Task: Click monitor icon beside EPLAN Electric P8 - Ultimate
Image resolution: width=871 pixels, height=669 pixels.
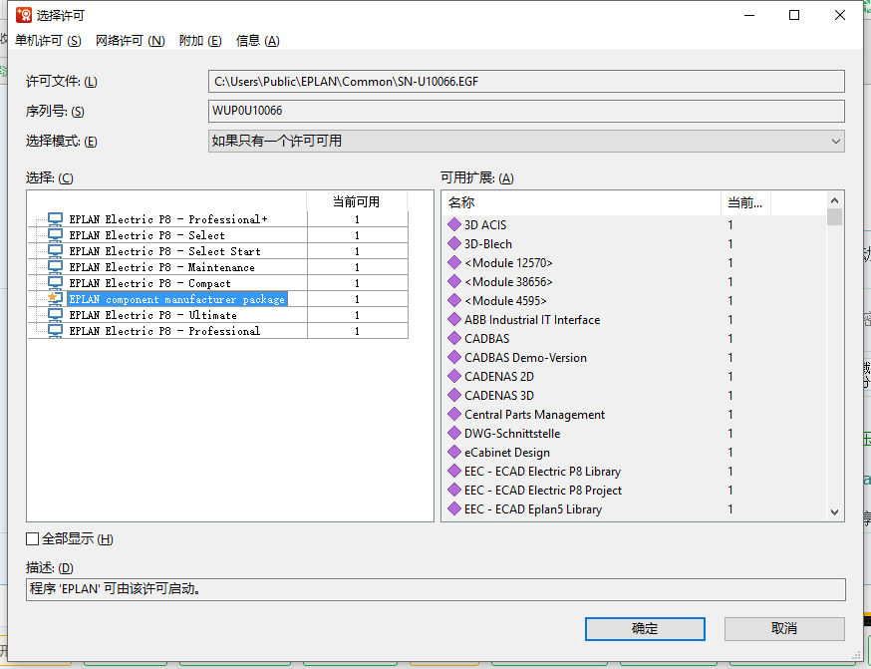Action: click(55, 315)
